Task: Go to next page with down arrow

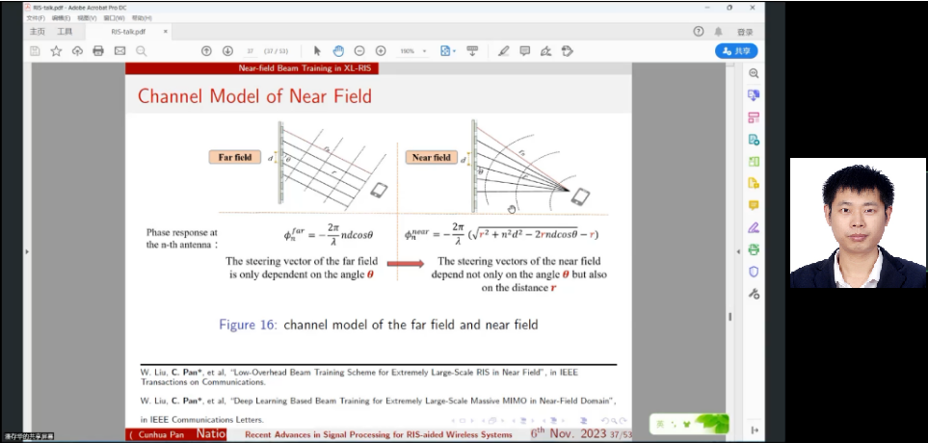Action: (227, 51)
